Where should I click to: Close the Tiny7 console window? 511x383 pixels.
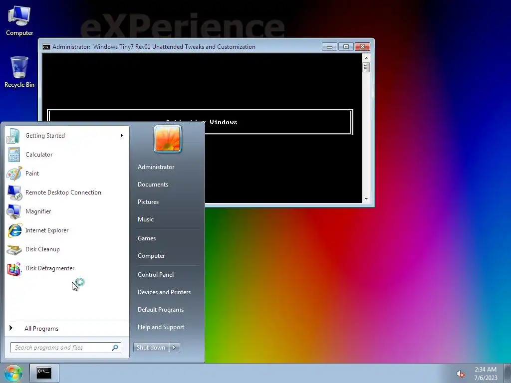pos(362,47)
